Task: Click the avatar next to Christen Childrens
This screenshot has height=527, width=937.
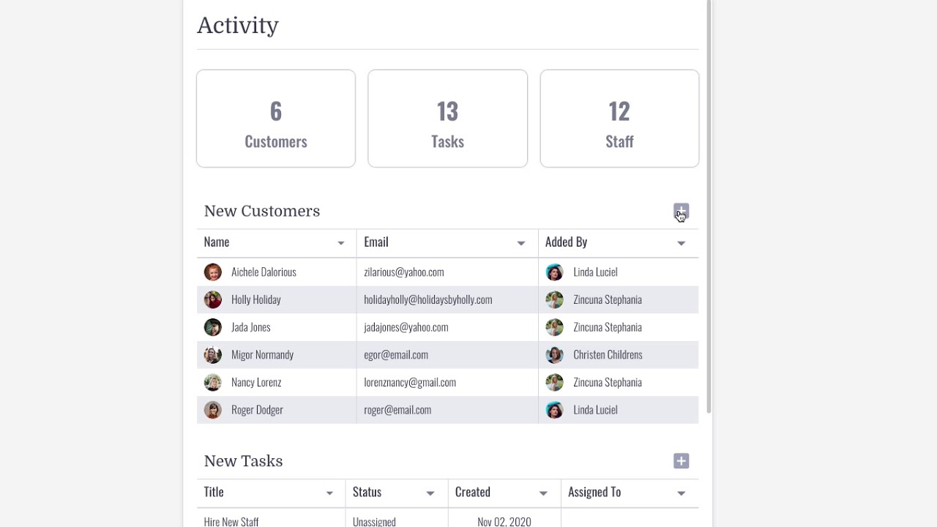Action: point(554,355)
